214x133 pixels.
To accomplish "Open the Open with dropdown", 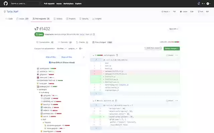I will 174,29.
